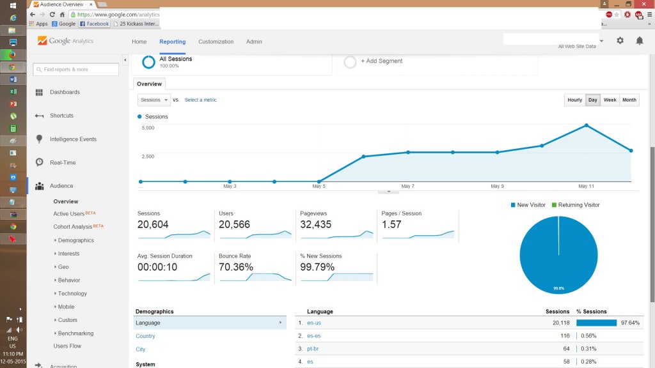Switch chart granularity to Hourly
The image size is (655, 368).
point(574,100)
